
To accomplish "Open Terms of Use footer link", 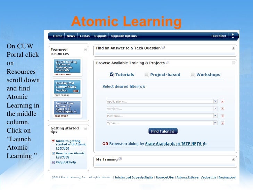I will point(165,177).
